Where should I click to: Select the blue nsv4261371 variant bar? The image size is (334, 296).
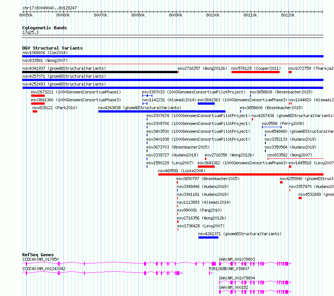coord(208,237)
